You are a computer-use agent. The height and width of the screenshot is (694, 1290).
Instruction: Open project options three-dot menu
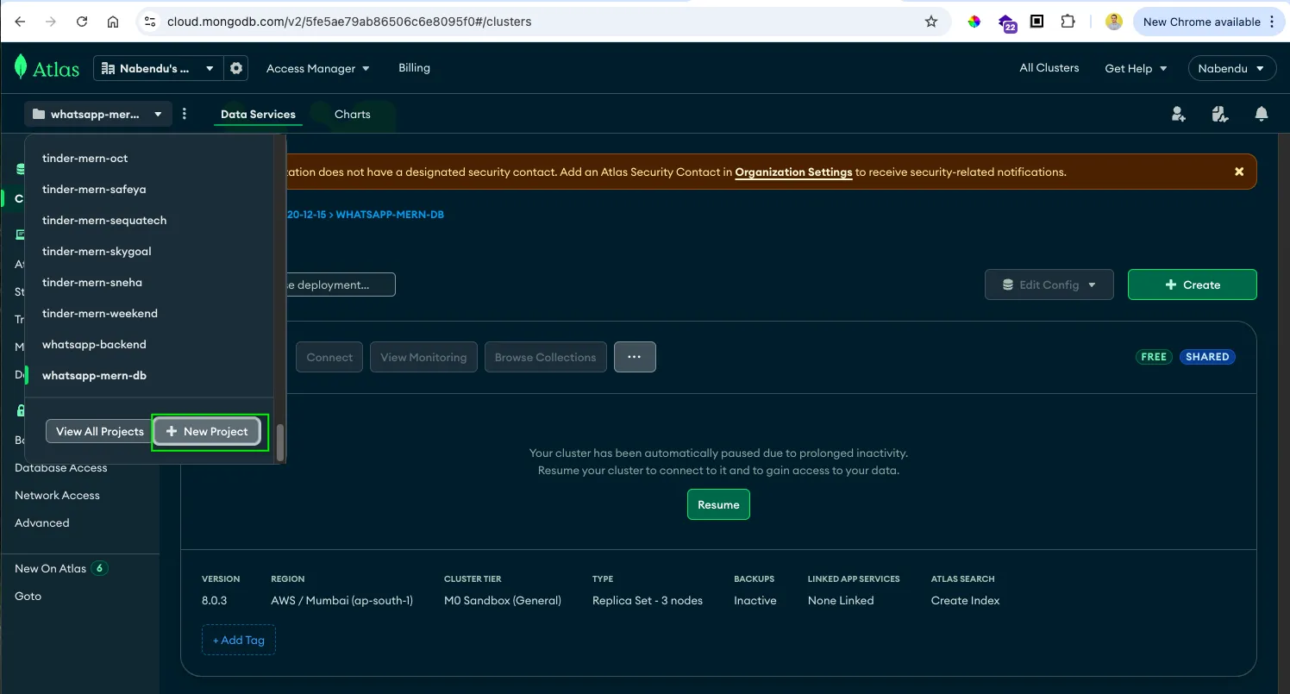click(185, 114)
